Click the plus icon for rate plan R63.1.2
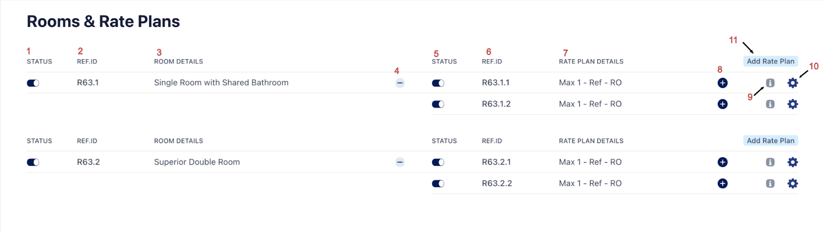824x232 pixels. pos(723,104)
